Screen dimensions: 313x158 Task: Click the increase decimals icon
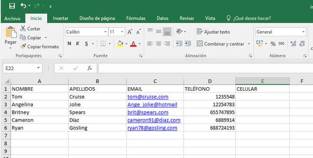click(x=293, y=44)
